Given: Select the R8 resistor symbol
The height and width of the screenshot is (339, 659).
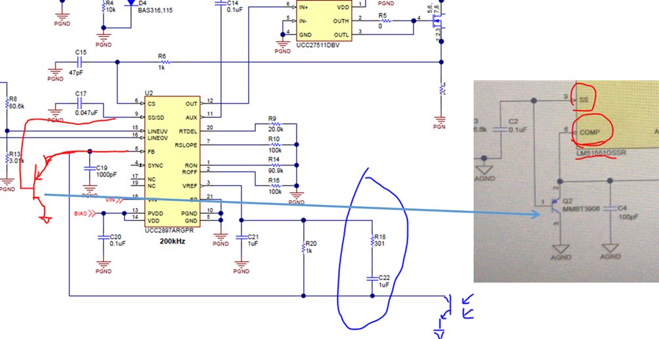Looking at the screenshot, I should [x=7, y=103].
